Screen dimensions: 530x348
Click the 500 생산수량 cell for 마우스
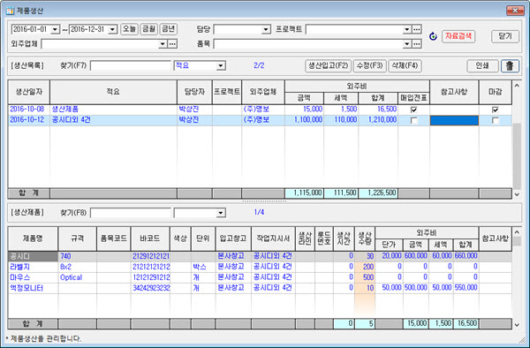pyautogui.click(x=365, y=277)
